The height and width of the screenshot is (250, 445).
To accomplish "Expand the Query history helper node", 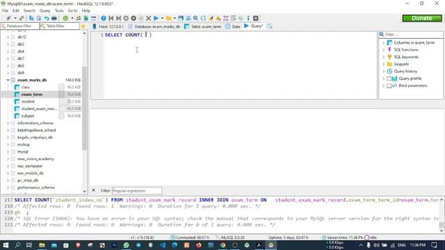I will pos(383,71).
